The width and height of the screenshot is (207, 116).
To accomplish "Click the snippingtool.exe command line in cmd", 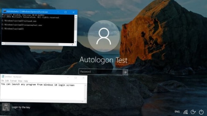I will [x=22, y=25].
